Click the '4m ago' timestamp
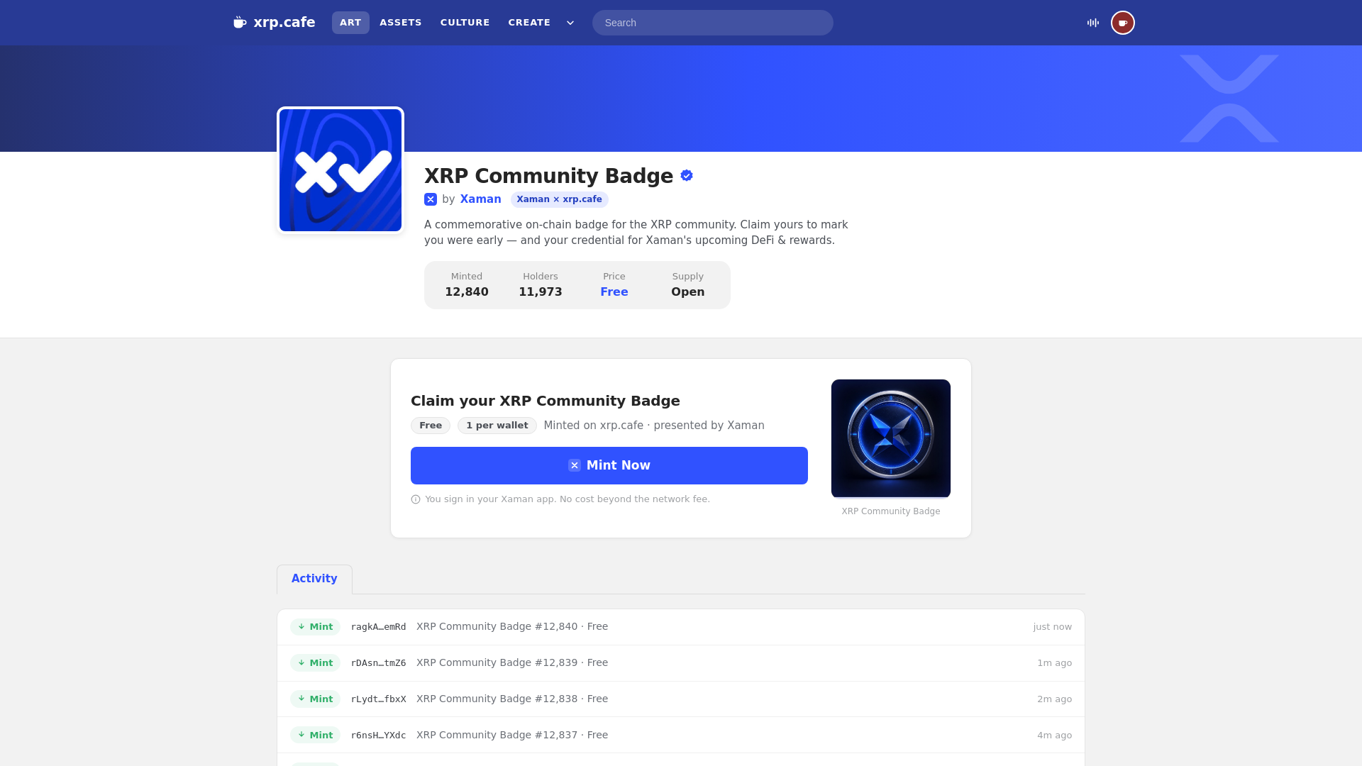Image resolution: width=1362 pixels, height=766 pixels. tap(1055, 736)
